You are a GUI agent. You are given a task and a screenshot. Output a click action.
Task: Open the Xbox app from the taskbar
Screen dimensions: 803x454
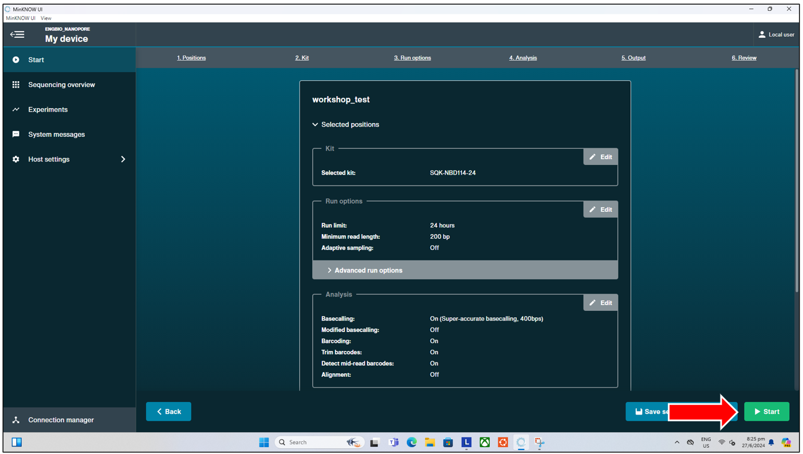[485, 442]
